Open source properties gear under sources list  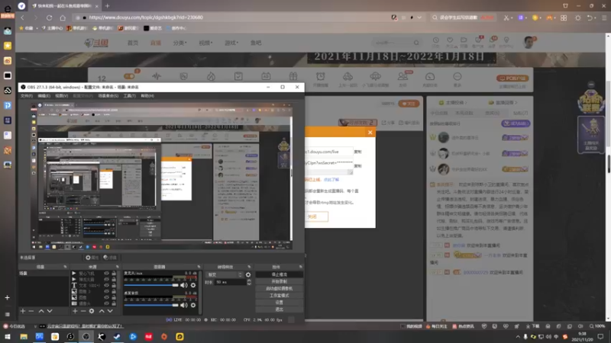tap(92, 311)
